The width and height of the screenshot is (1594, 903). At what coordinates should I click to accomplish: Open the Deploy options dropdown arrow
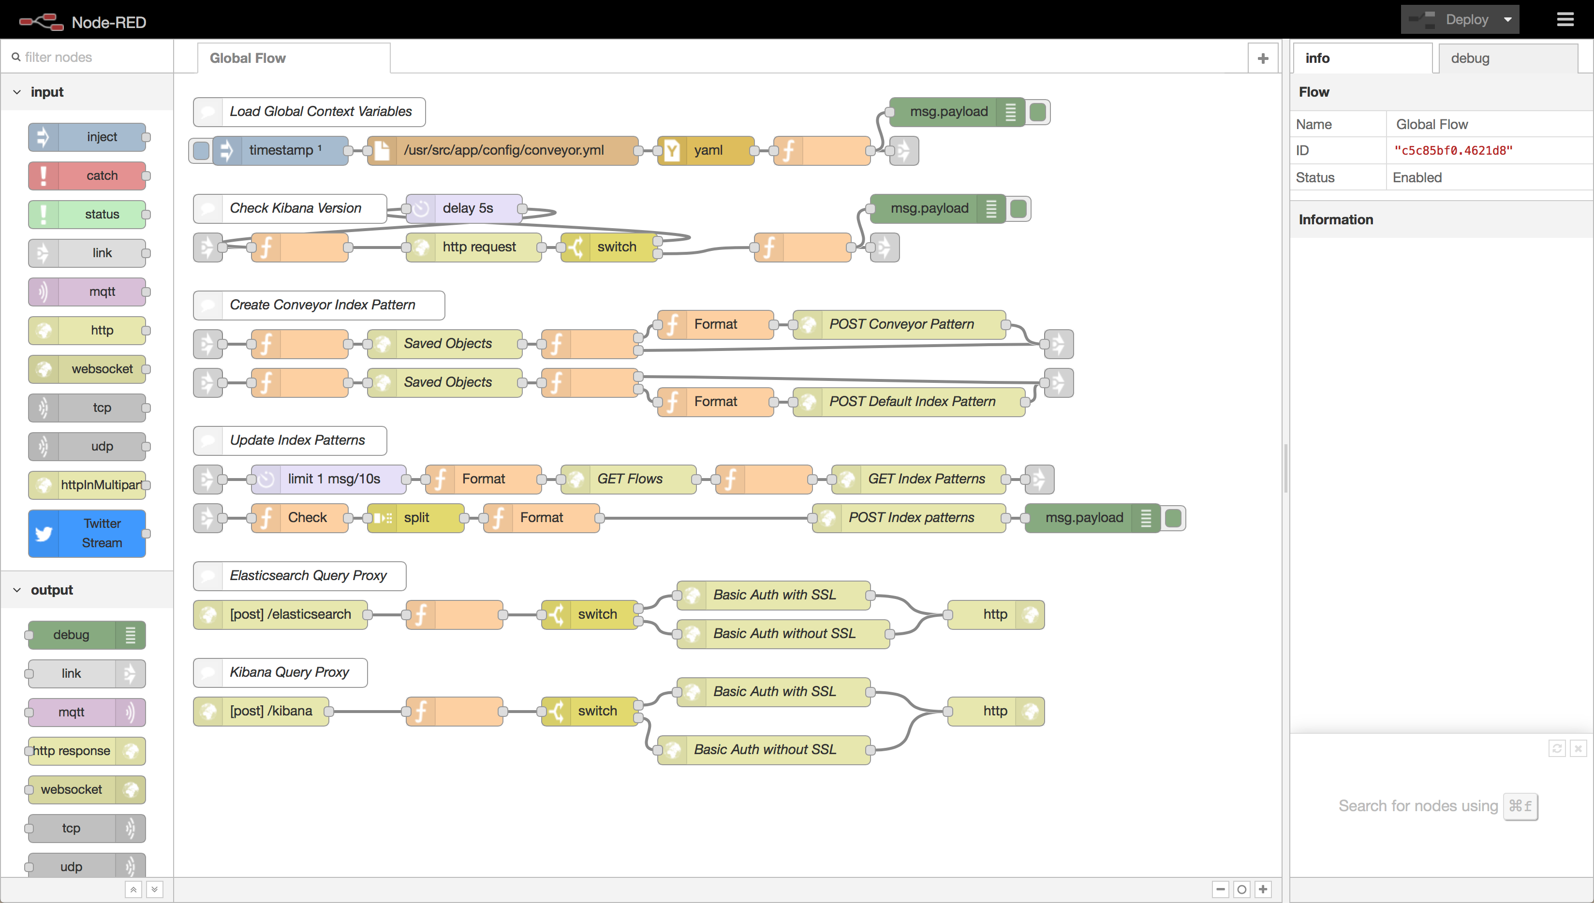(x=1508, y=20)
